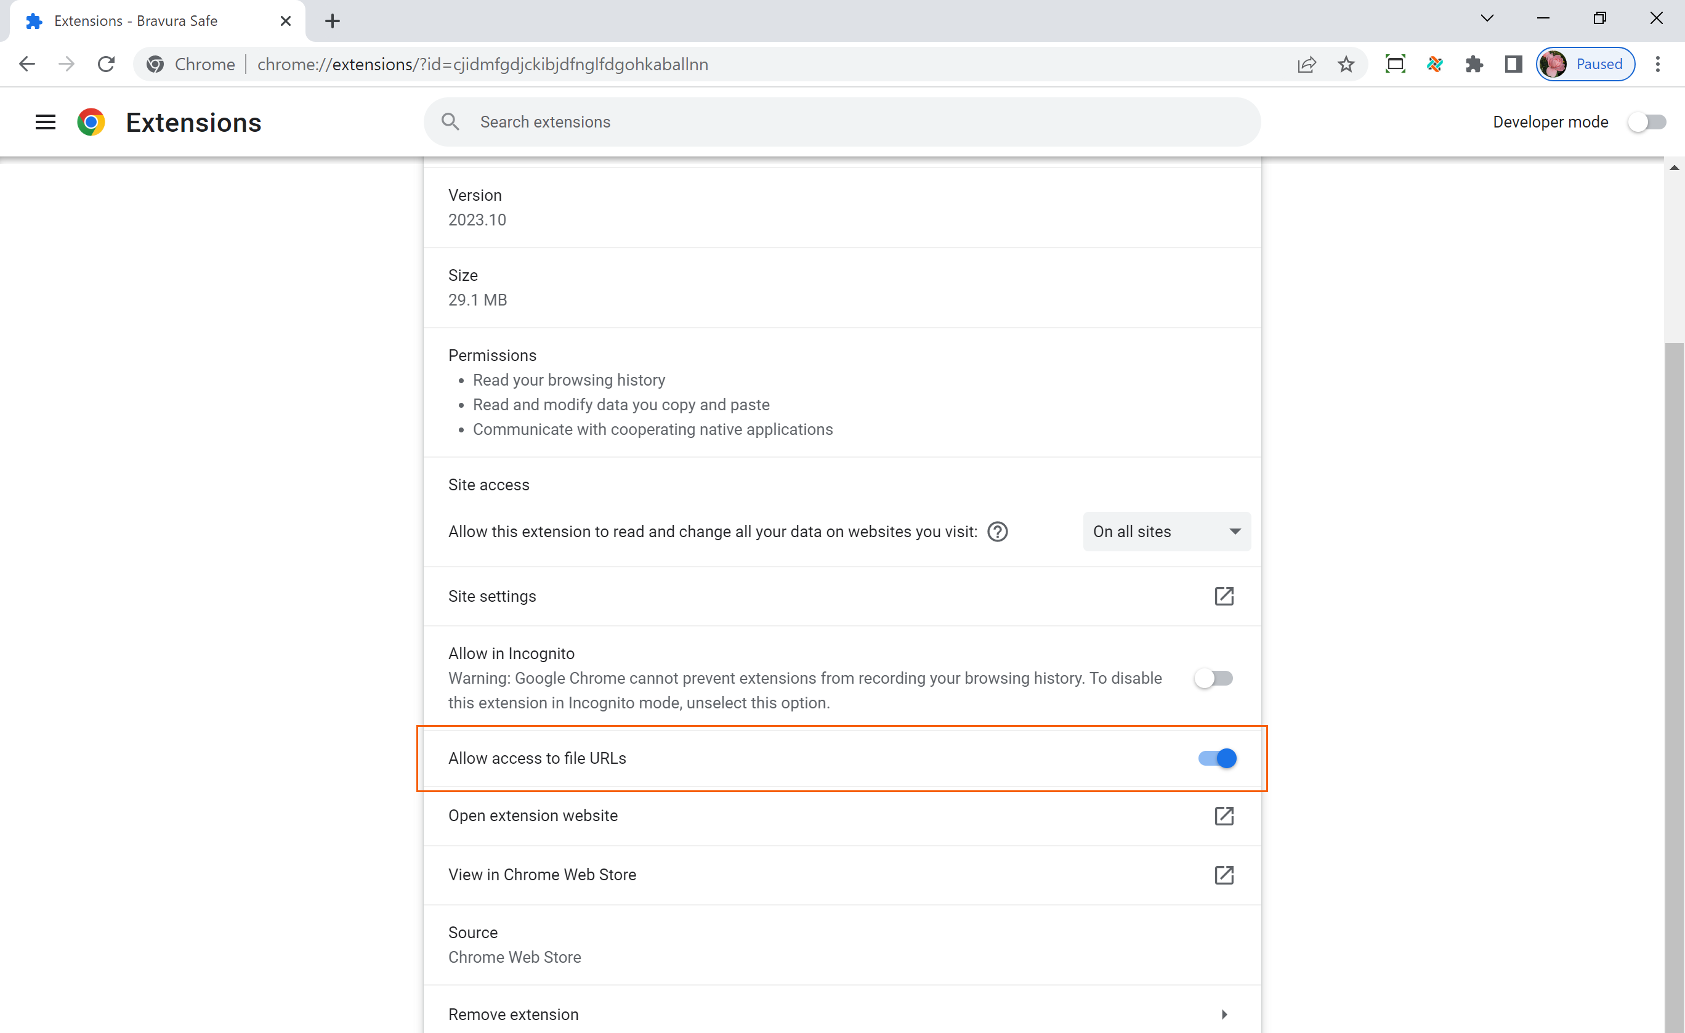Open Chrome's side panel icon
Image resolution: width=1685 pixels, height=1033 pixels.
1513,63
